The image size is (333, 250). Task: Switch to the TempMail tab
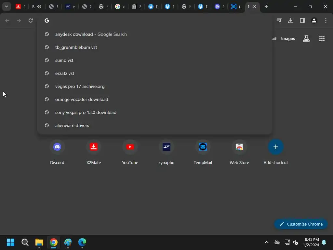pos(236,7)
